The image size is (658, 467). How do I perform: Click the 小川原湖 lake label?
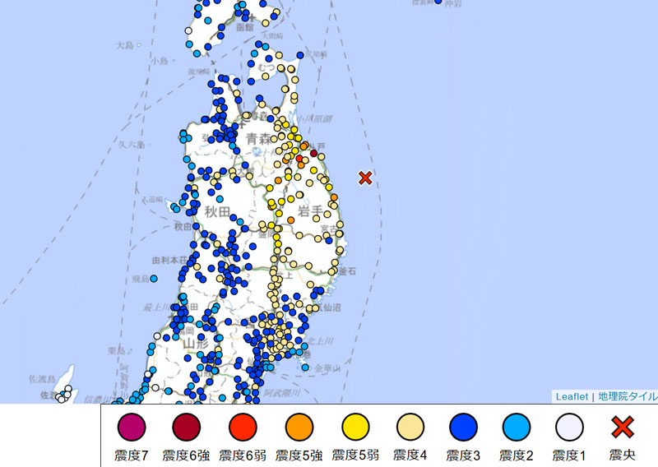pos(314,119)
